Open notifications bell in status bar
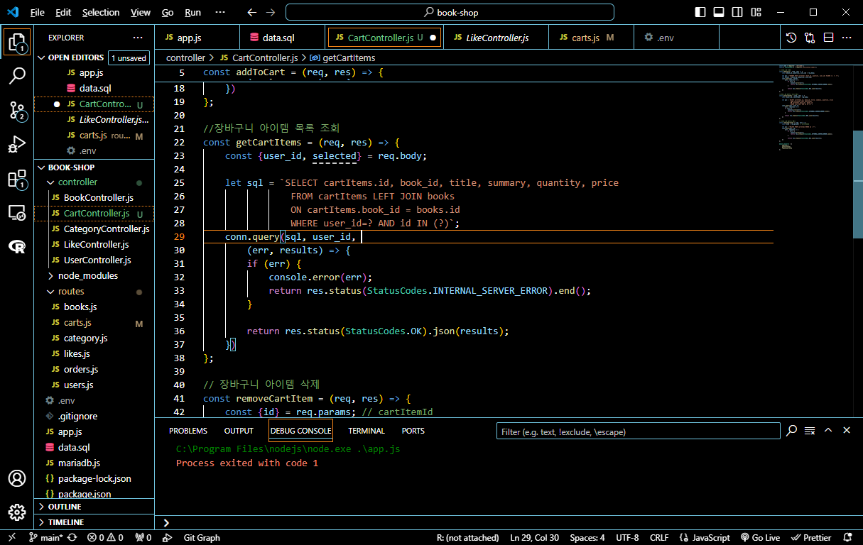863x545 pixels. point(847,538)
